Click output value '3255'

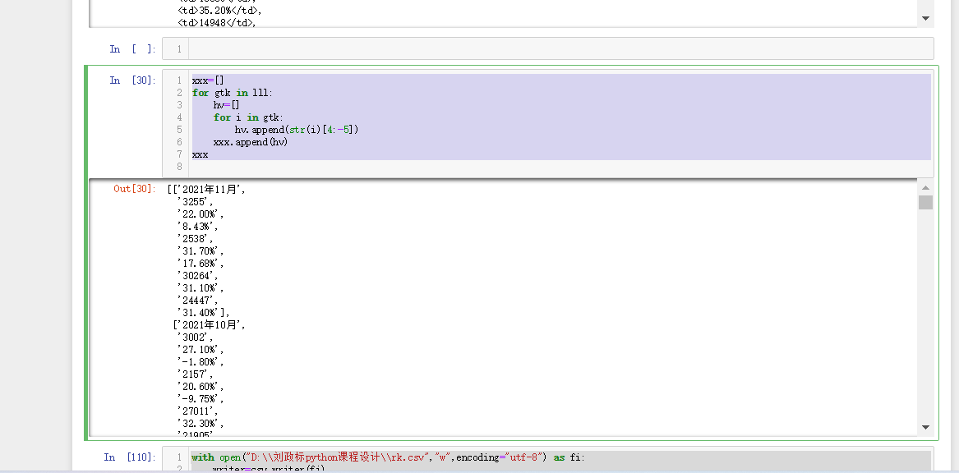195,202
